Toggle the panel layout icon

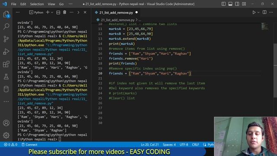click(230, 4)
